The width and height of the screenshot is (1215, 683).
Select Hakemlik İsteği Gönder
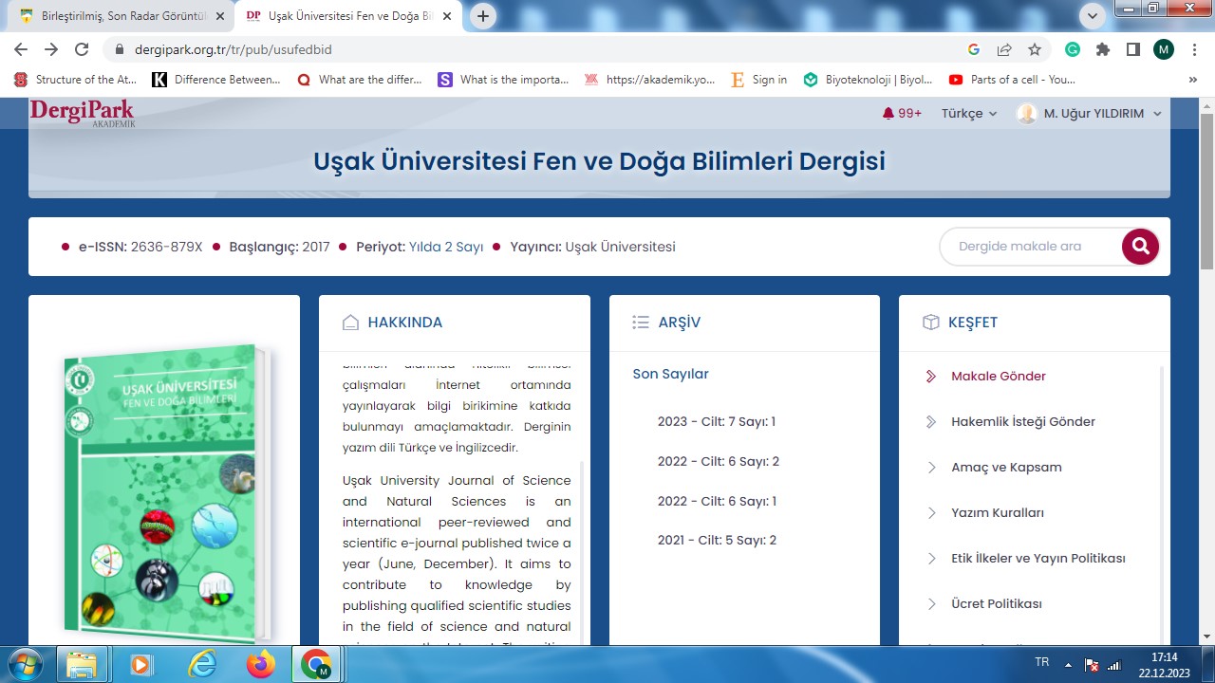1023,422
